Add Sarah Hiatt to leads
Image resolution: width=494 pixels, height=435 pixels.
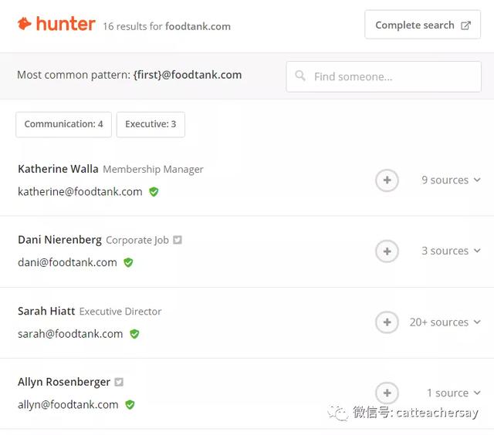tap(387, 322)
